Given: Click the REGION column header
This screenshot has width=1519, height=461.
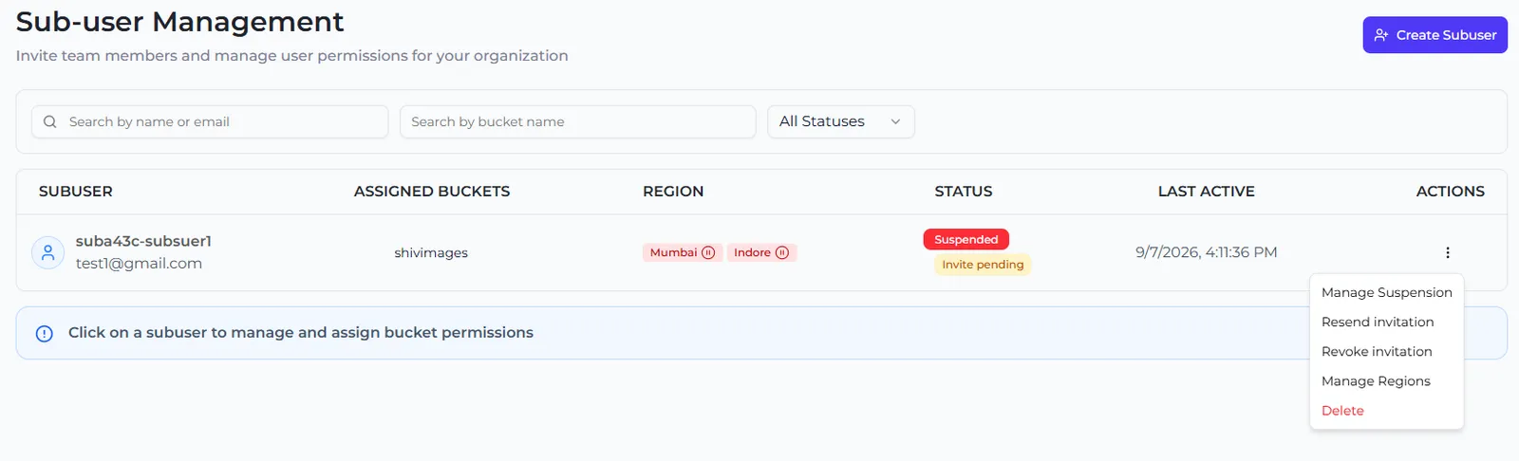Looking at the screenshot, I should pos(673,192).
